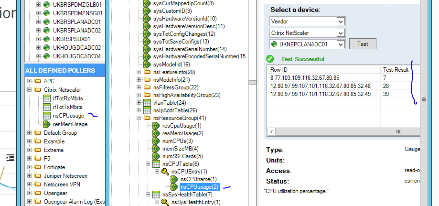
Task: Select the nsCPUusage(2) tree item
Action: (199, 187)
